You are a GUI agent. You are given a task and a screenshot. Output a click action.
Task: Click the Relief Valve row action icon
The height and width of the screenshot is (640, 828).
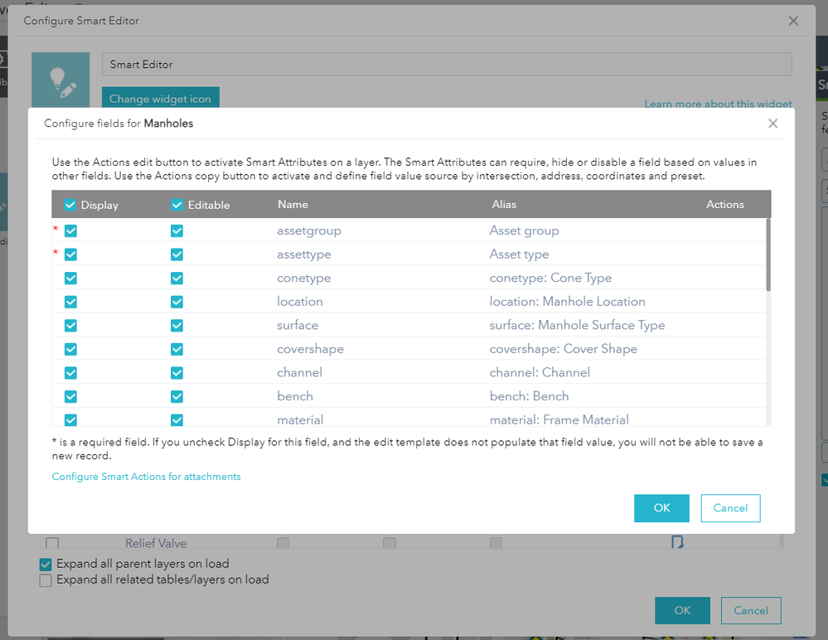tap(677, 542)
